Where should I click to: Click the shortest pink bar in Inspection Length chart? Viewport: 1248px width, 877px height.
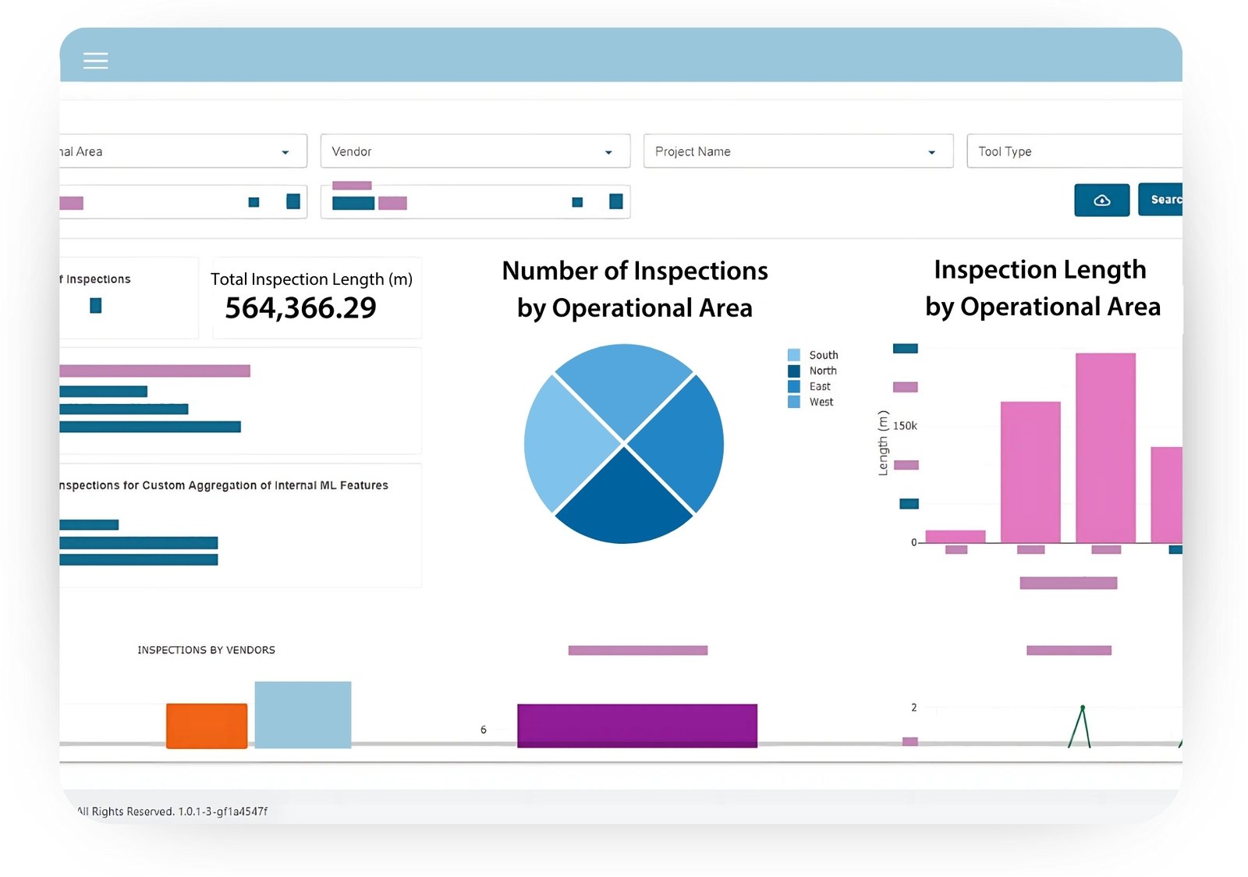click(x=955, y=537)
